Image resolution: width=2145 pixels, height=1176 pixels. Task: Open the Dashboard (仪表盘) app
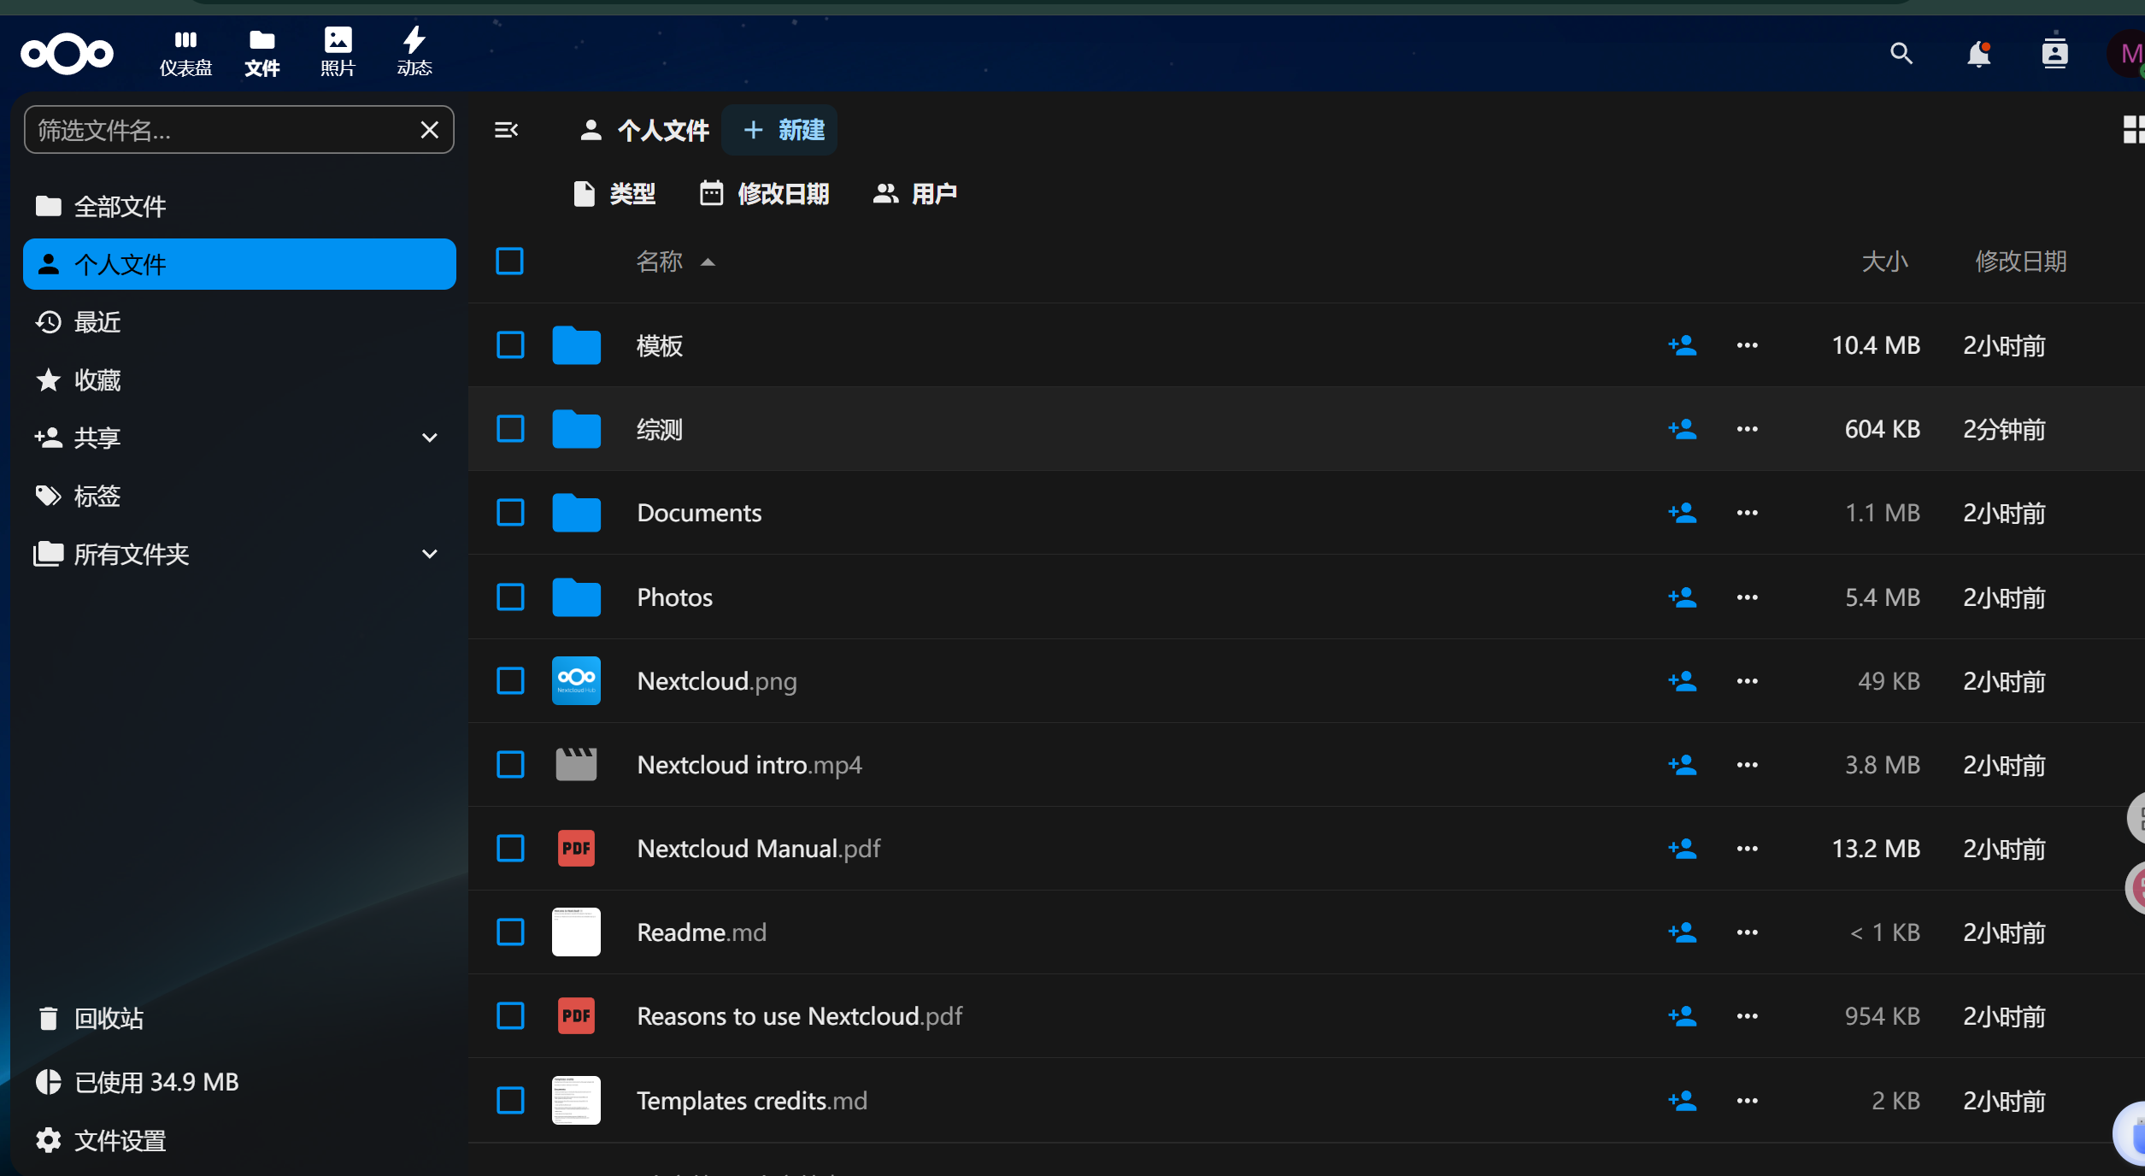click(x=185, y=52)
